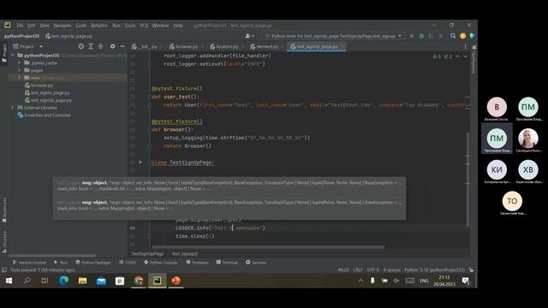Open Chrome from the taskbar

tap(139, 281)
